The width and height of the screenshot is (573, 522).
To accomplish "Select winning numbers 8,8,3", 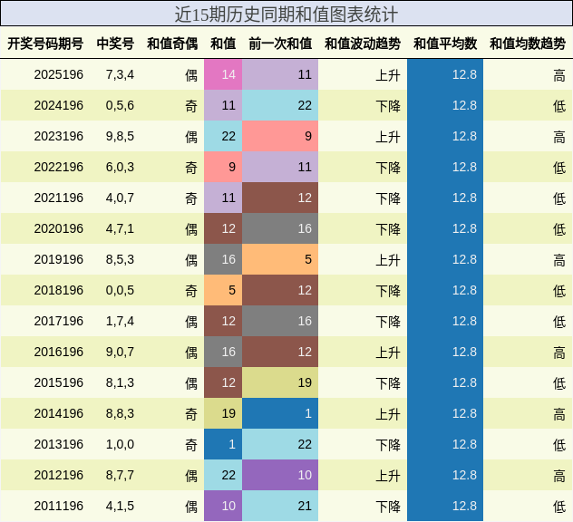I will [x=120, y=413].
